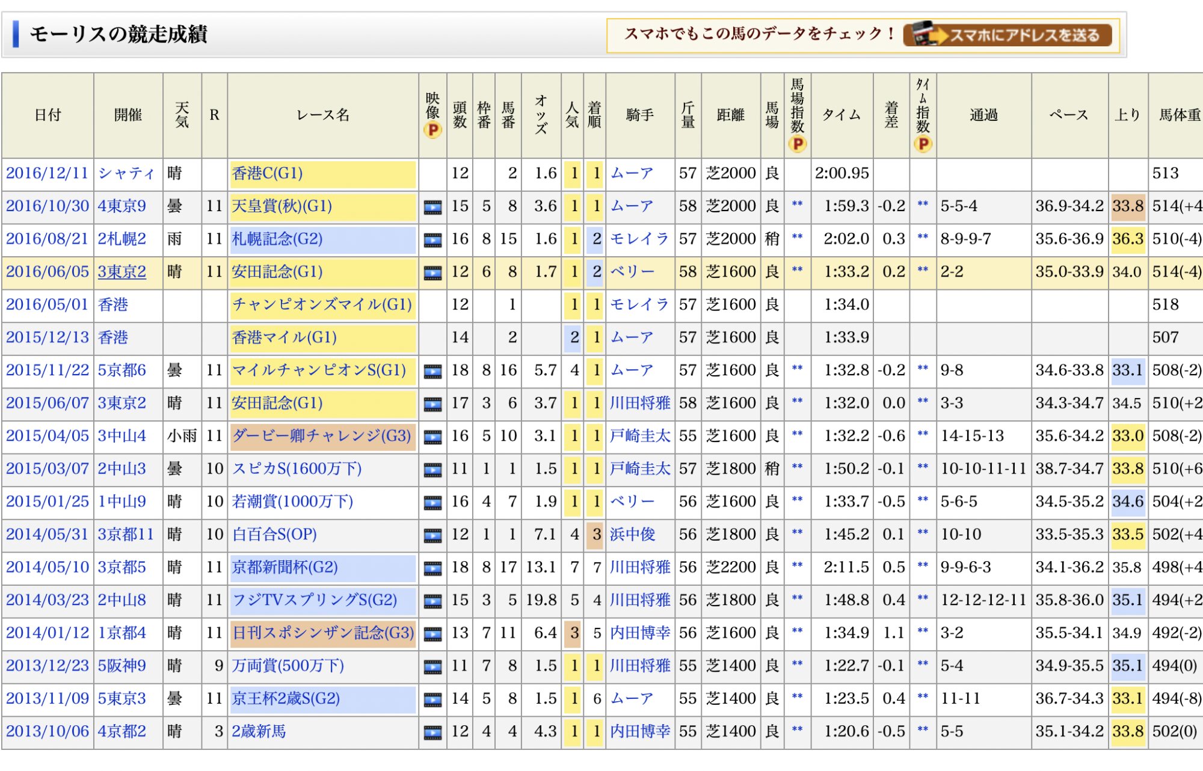1203x771 pixels.
Task: Play video for 天皇賞(秋) 2016/10/30 race
Action: click(432, 208)
